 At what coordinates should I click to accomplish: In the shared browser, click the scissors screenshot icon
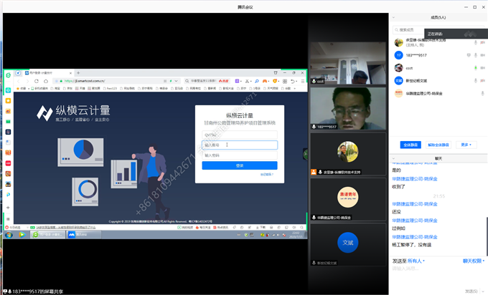(247, 81)
